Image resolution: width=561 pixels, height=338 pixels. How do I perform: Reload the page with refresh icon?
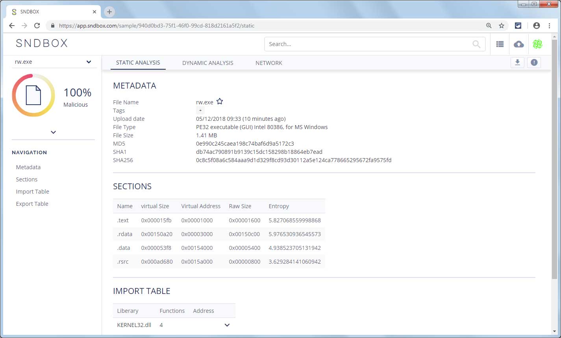(x=37, y=26)
